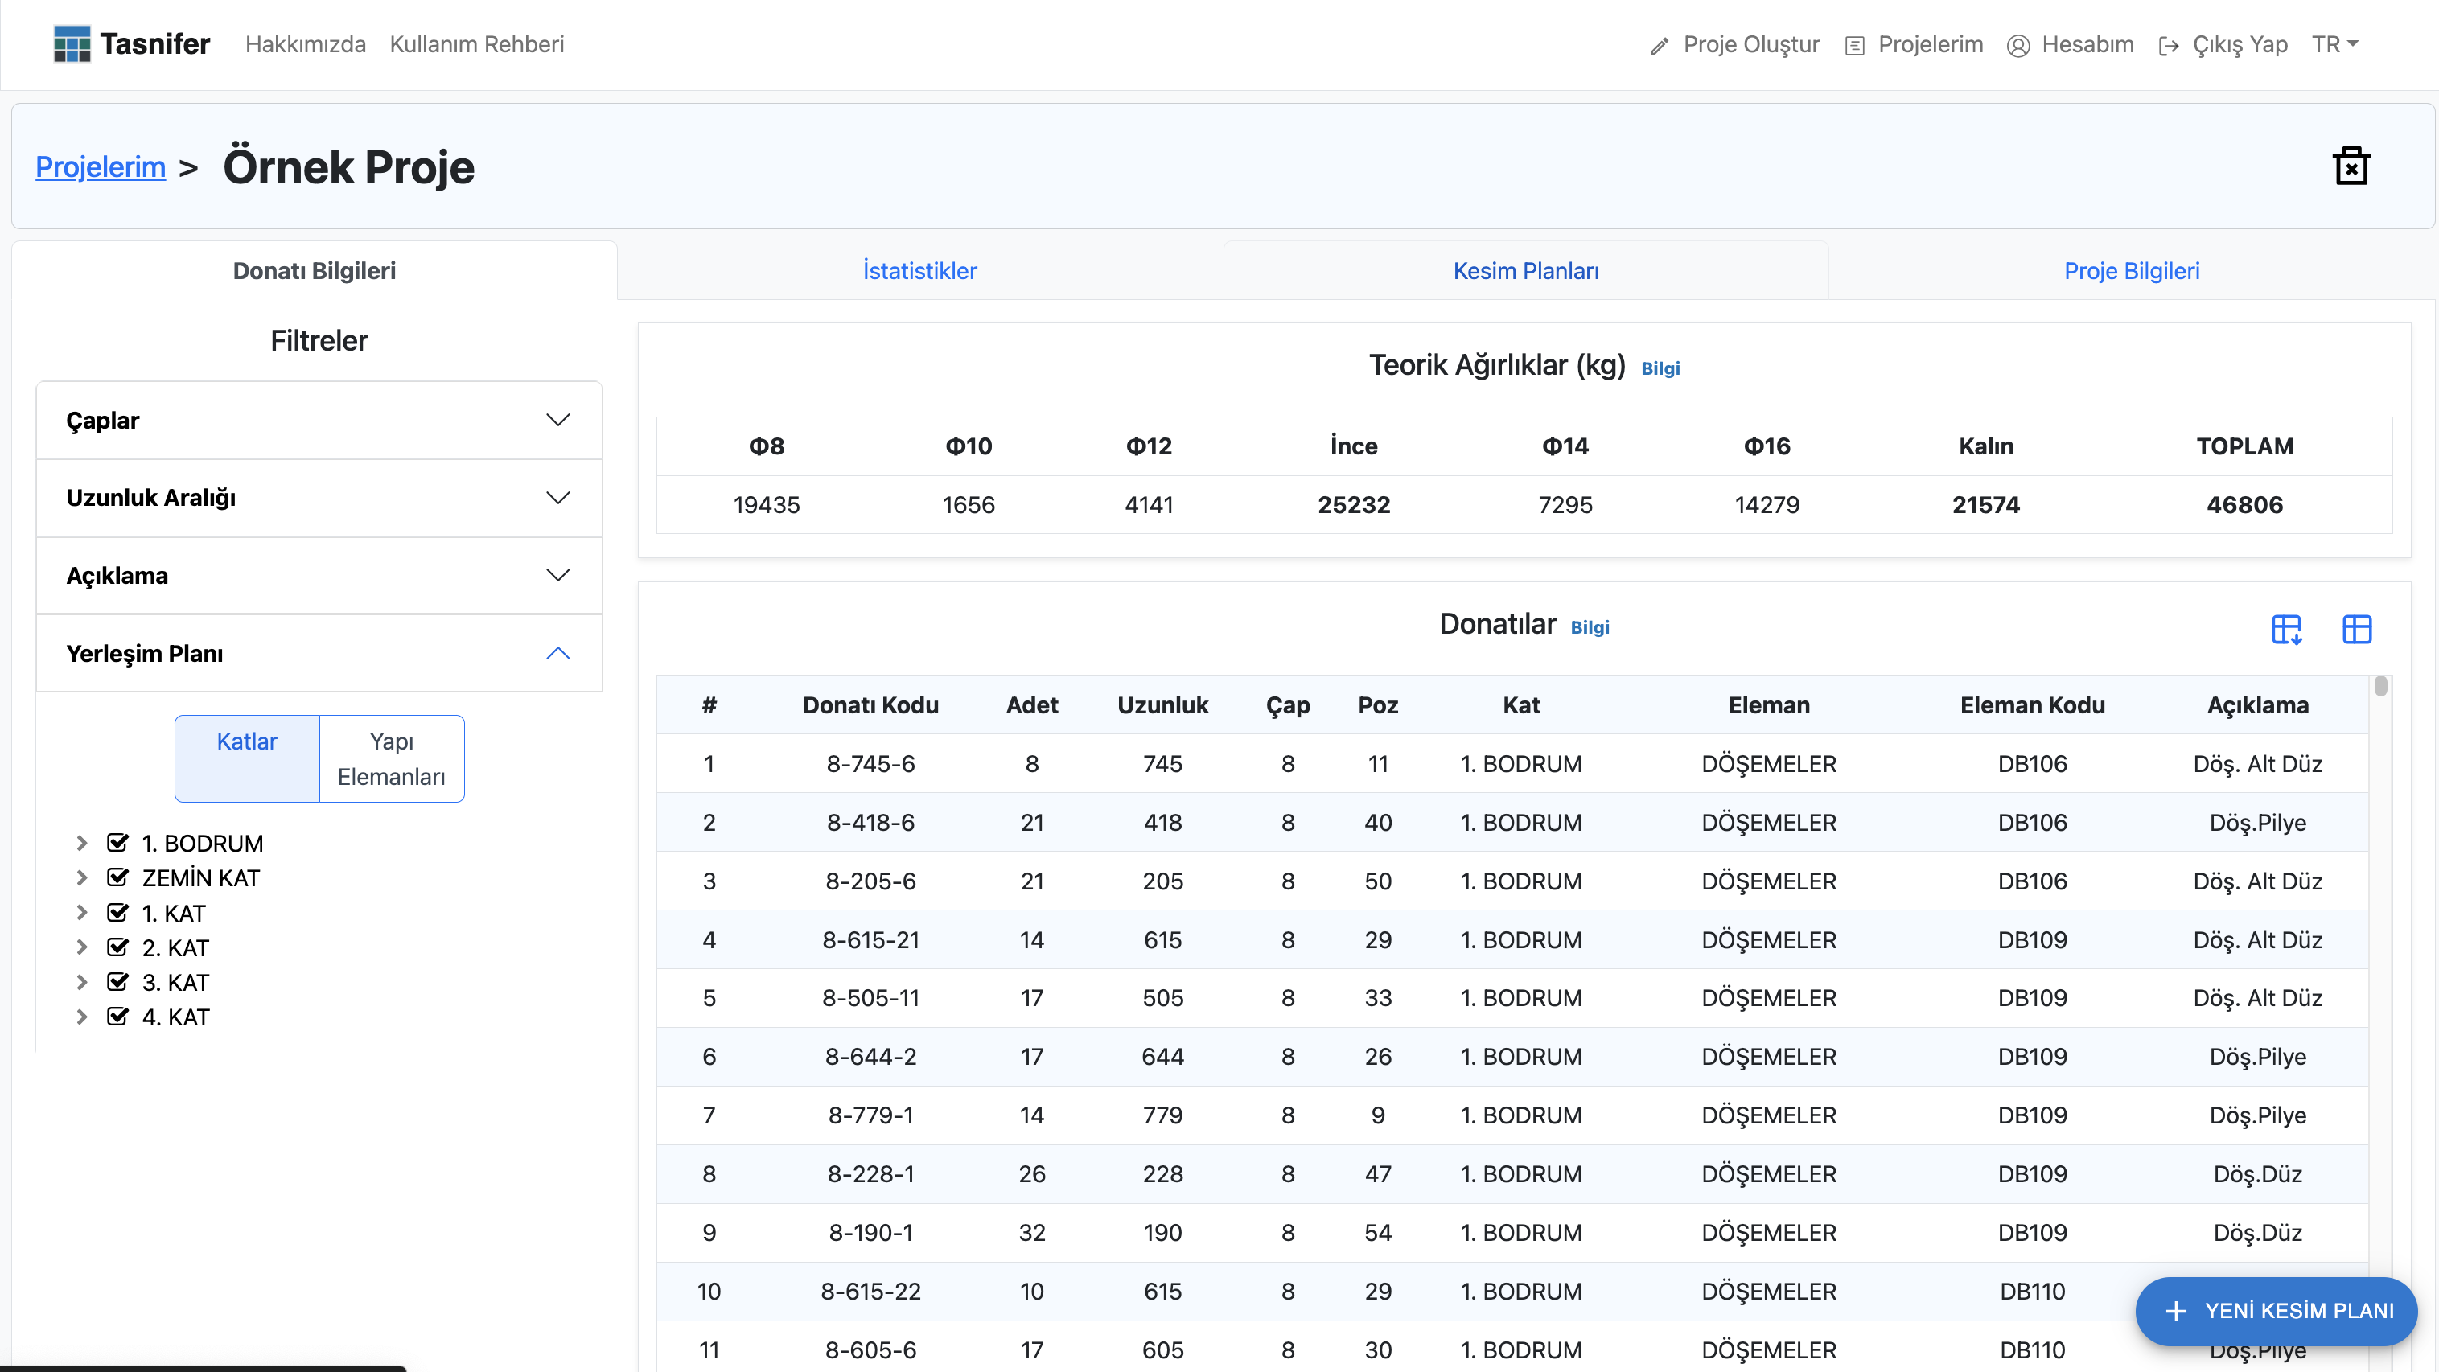The height and width of the screenshot is (1372, 2439).
Task: Select the Katlar toggle tab
Action: coord(247,758)
